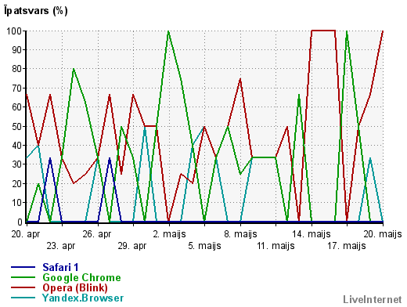Click the 2. maijs date label

[169, 234]
